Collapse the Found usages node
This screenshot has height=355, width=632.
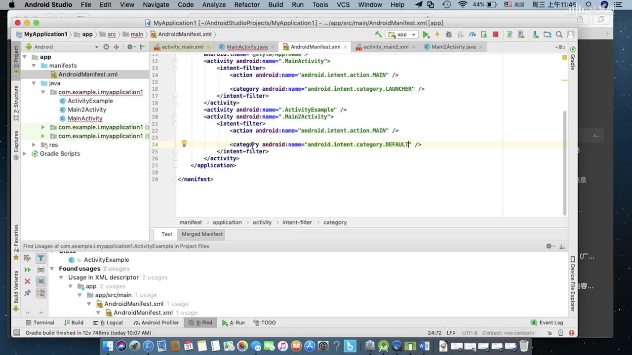point(52,269)
